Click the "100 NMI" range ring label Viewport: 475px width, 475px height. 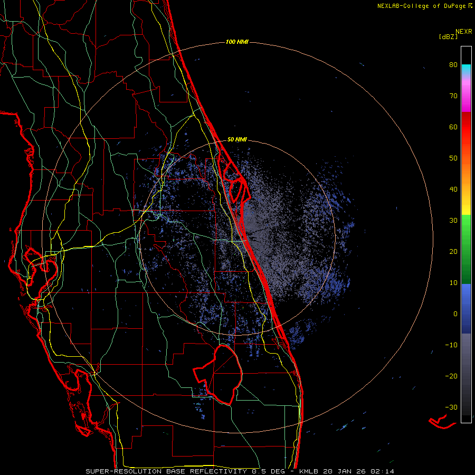click(237, 42)
